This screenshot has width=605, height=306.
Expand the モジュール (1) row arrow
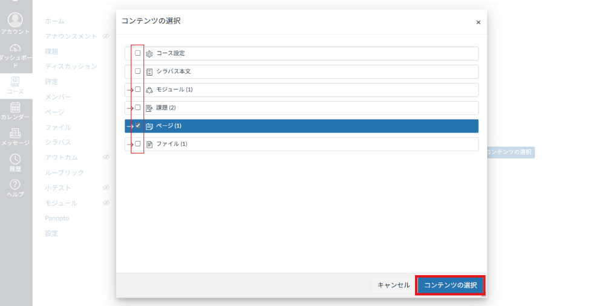click(130, 90)
